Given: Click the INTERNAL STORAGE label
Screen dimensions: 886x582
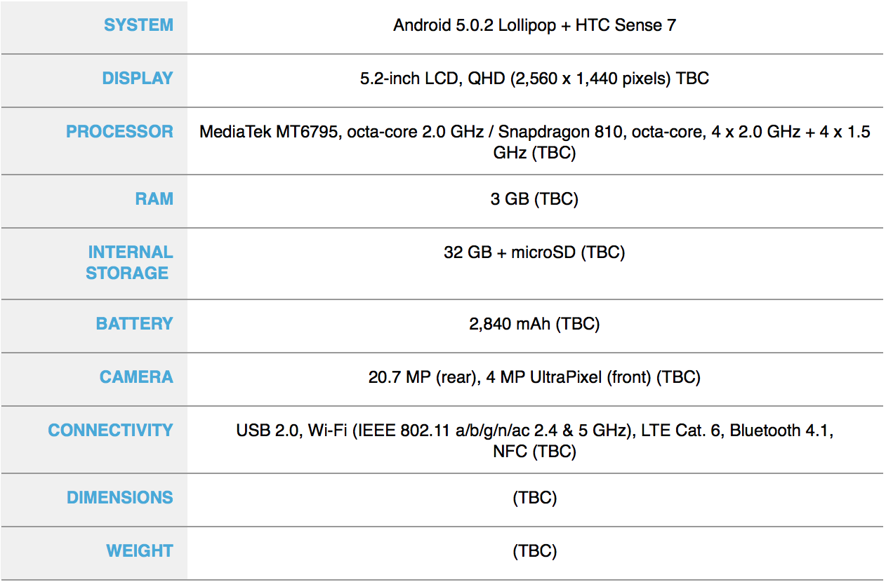Looking at the screenshot, I should coord(128,263).
